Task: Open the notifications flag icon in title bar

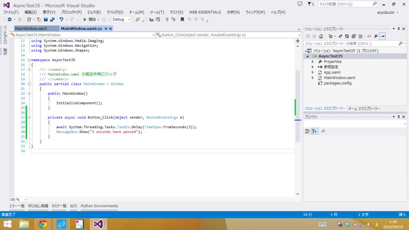Action: click(310, 4)
